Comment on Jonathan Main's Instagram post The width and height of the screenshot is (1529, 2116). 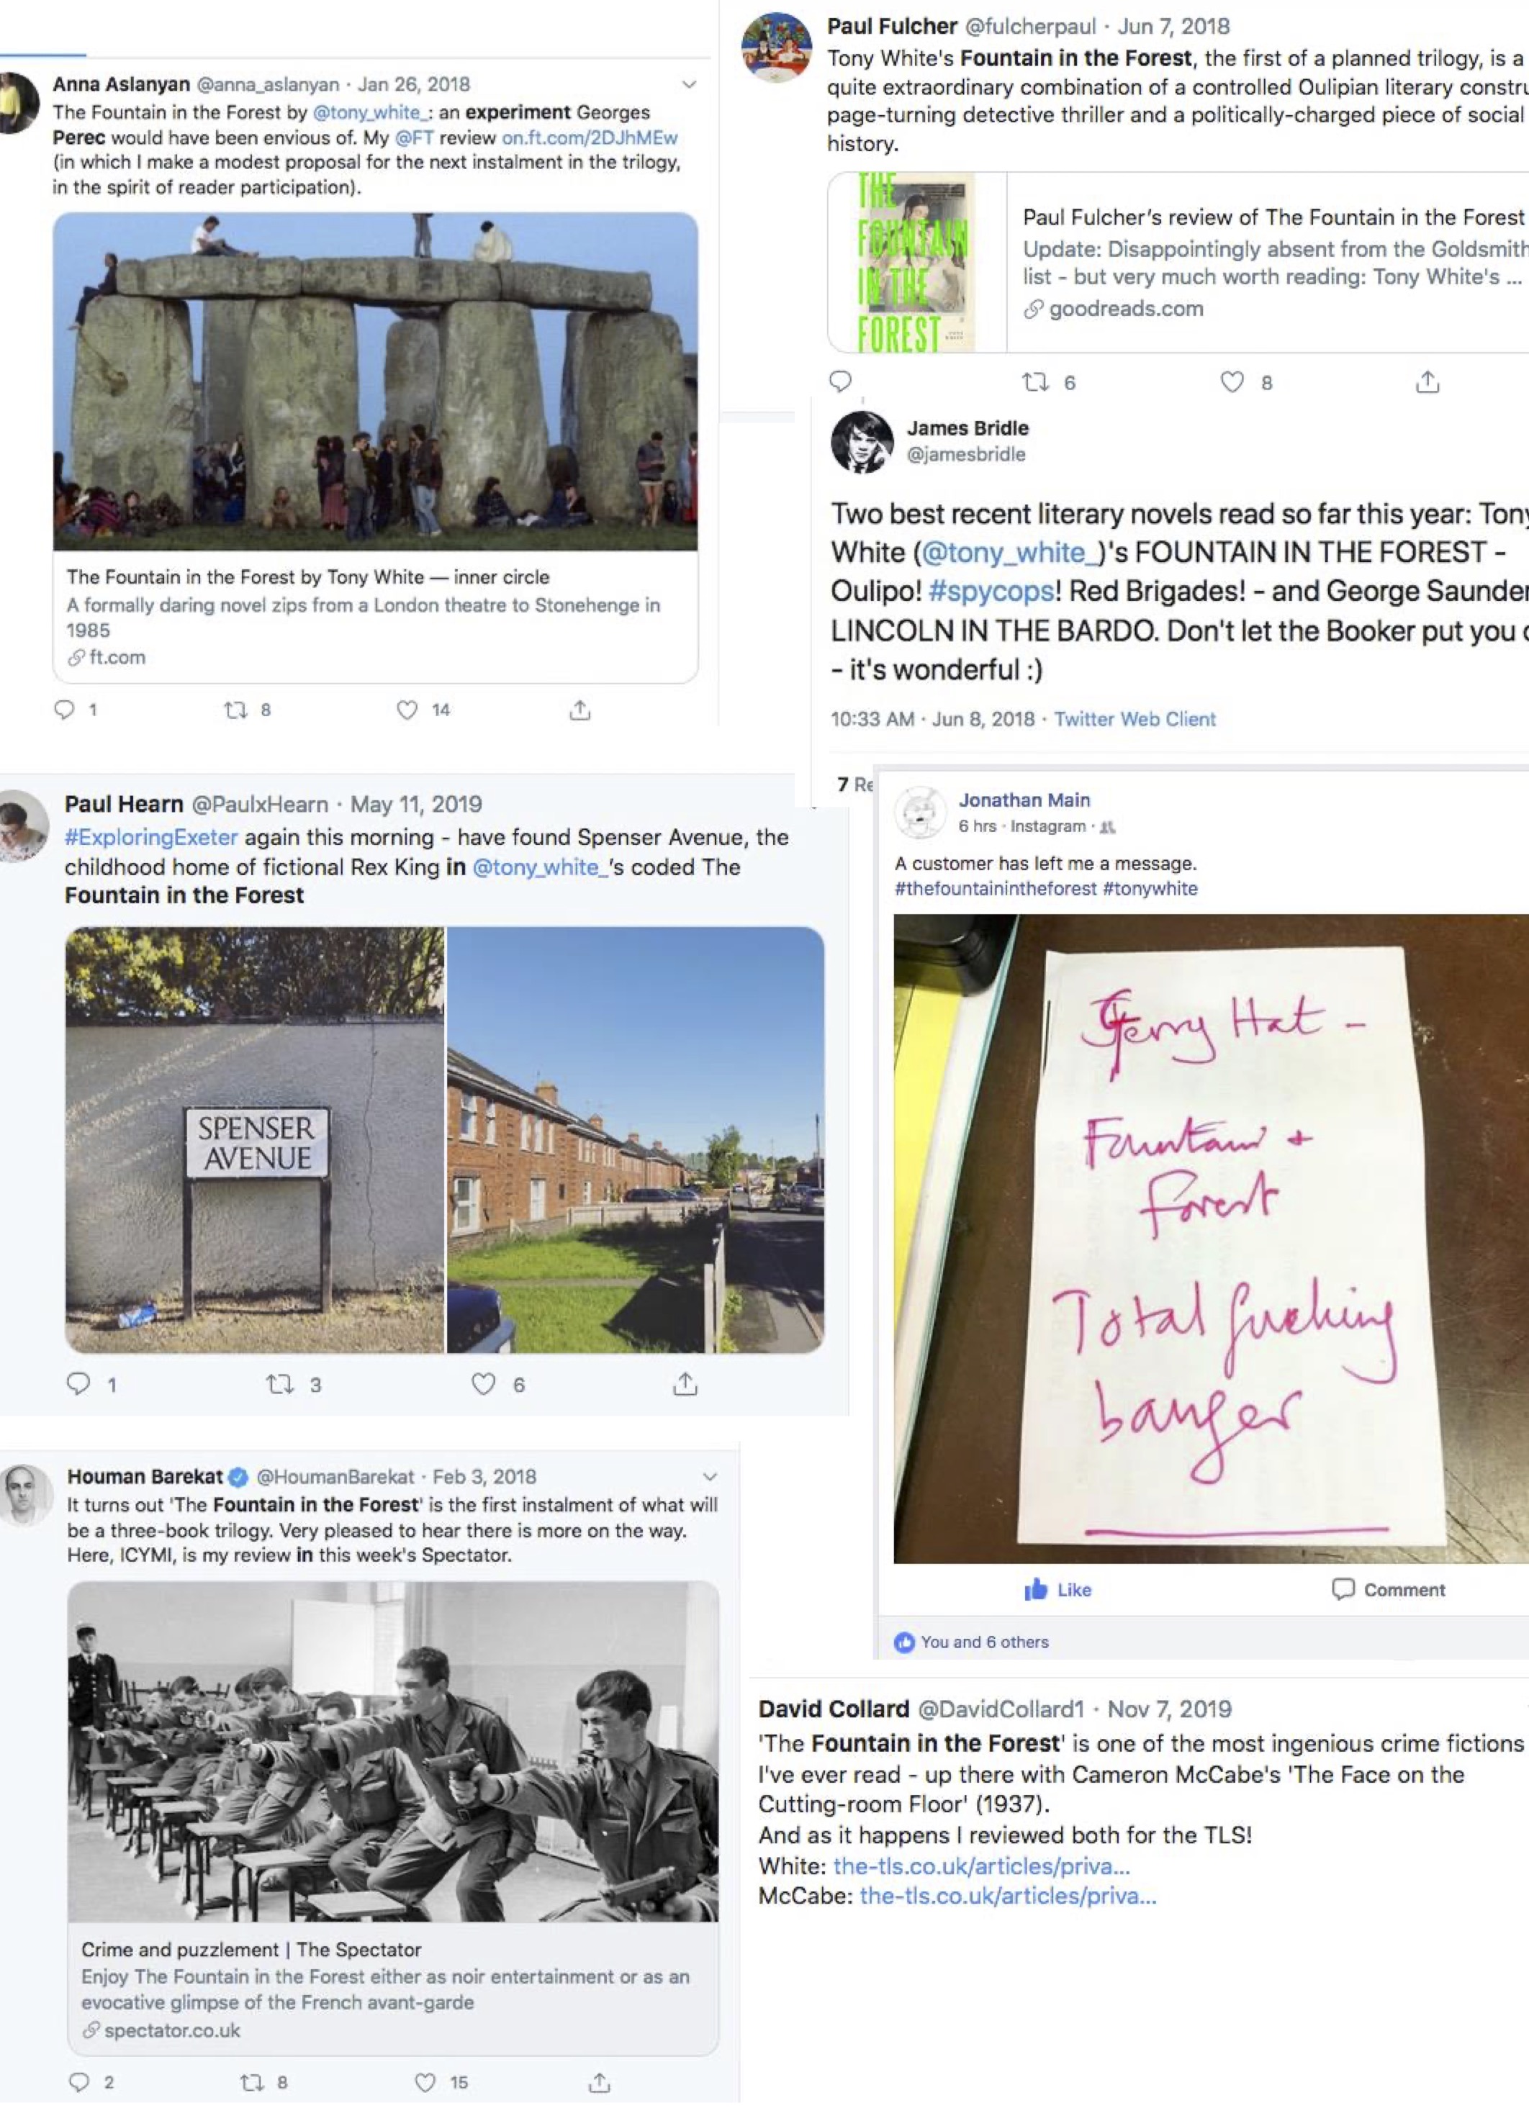tap(1389, 1590)
